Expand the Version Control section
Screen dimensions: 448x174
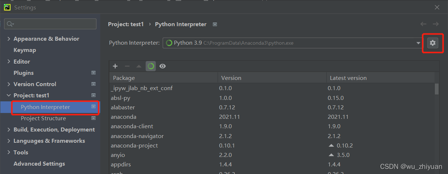9,84
